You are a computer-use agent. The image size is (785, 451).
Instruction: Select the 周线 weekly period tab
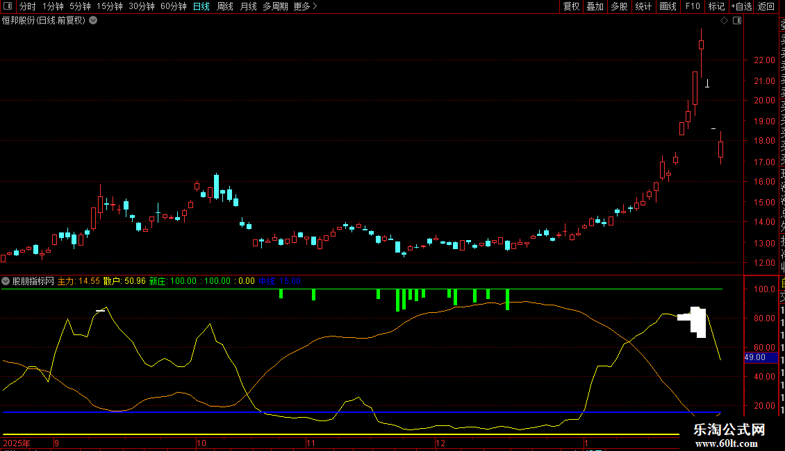225,6
